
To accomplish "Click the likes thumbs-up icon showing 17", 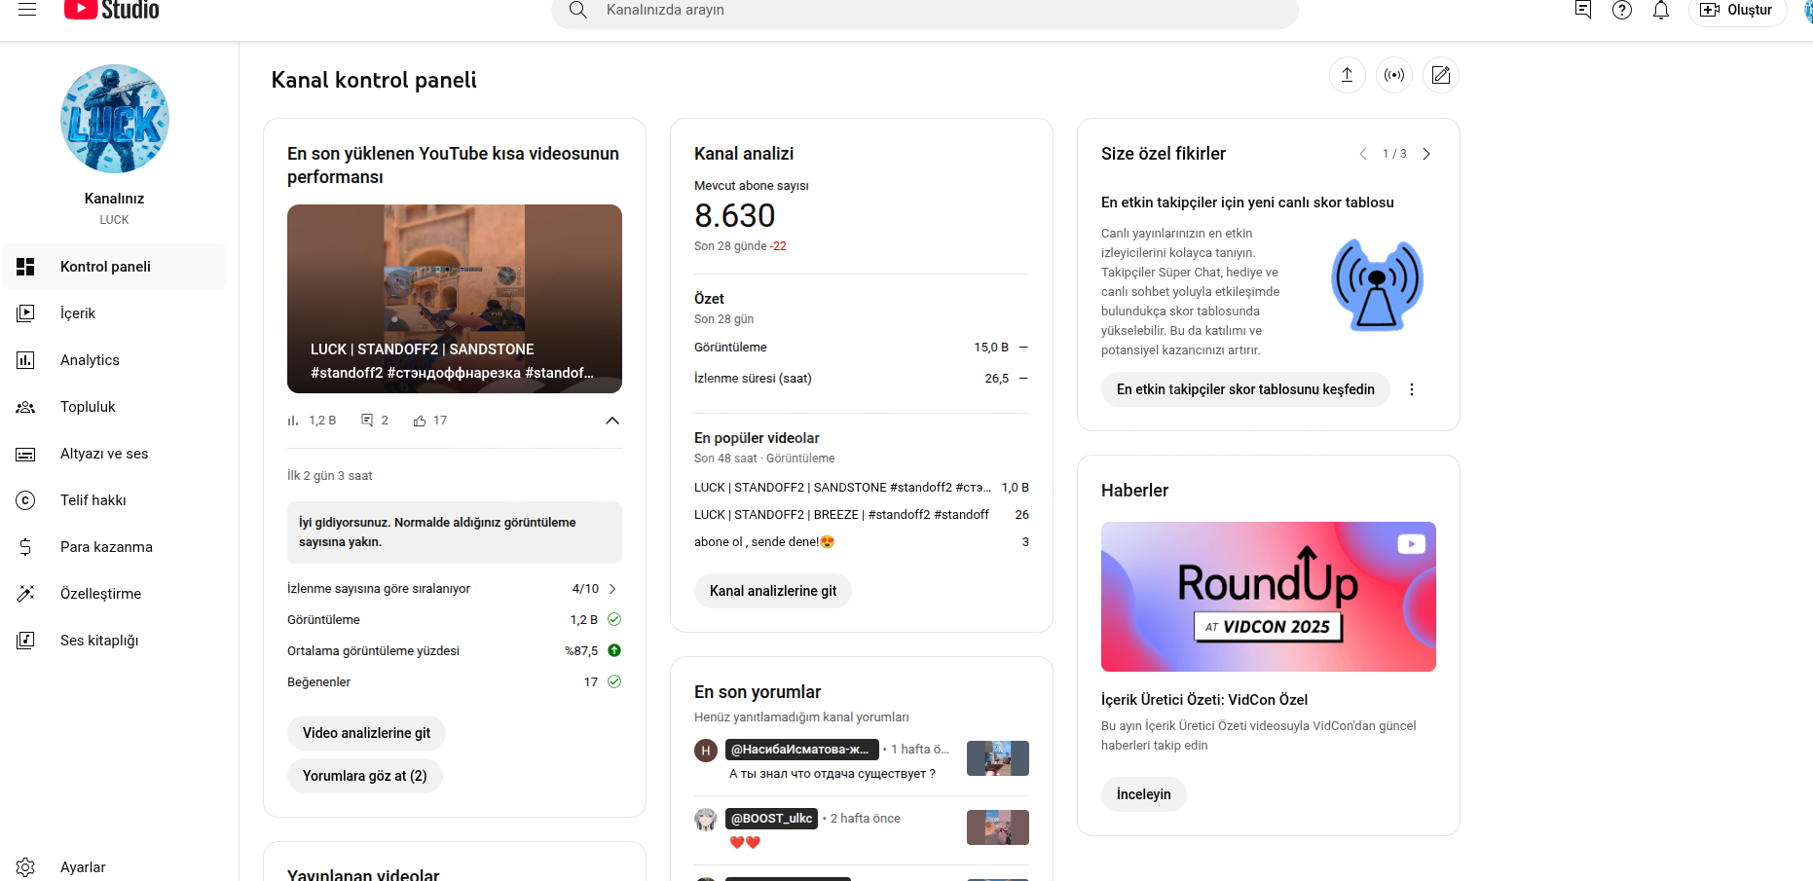I will (x=420, y=421).
